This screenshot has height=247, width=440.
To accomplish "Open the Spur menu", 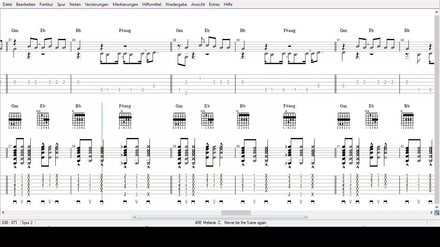I will 61,4.
